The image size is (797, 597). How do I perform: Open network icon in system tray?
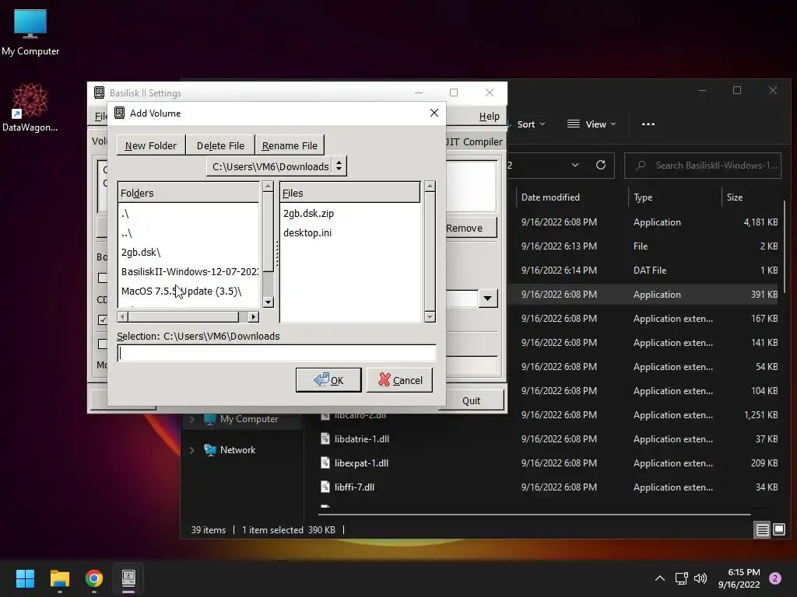681,578
